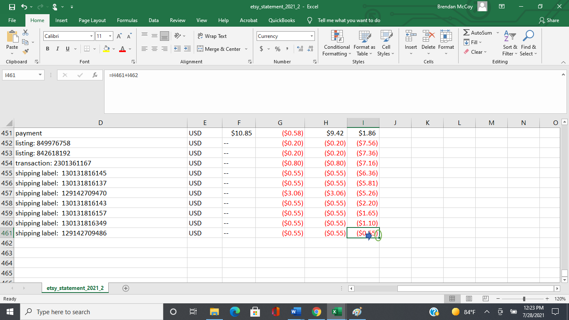
Task: Increase the font size
Action: (120, 36)
